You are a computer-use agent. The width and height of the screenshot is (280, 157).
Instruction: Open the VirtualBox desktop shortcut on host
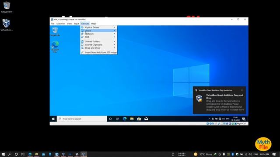click(7, 25)
